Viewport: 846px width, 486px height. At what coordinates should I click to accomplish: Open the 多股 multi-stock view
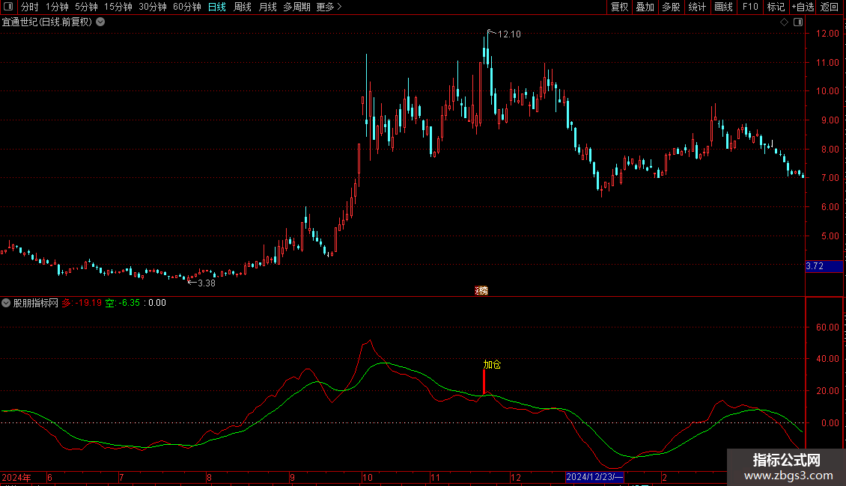tap(671, 7)
